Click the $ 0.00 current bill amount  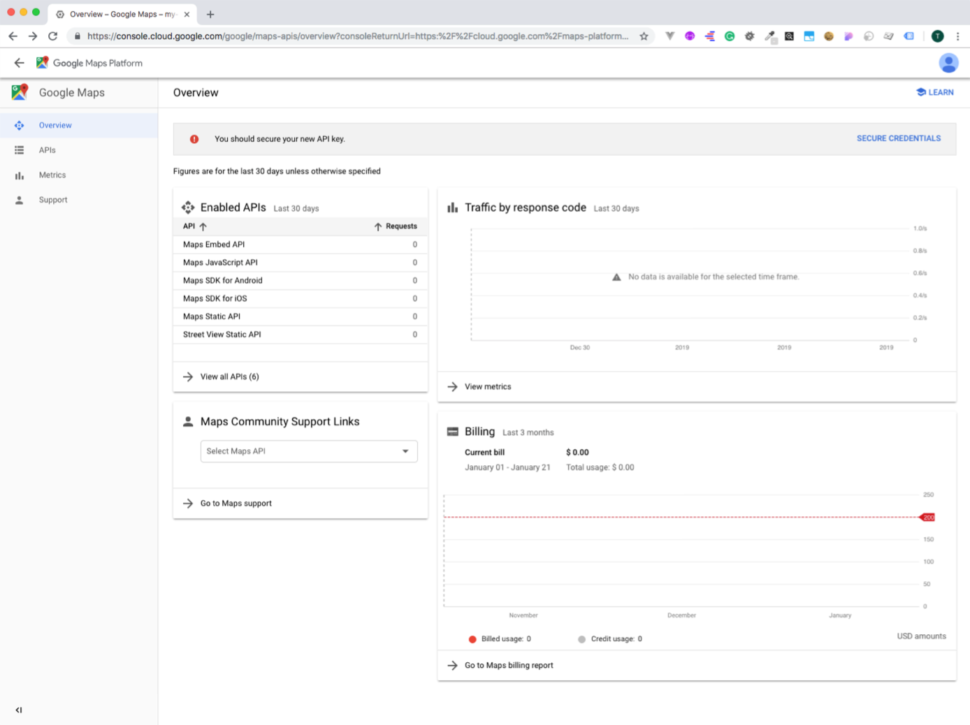point(577,453)
